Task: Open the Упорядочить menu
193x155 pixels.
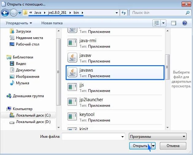Action: (x=19, y=23)
